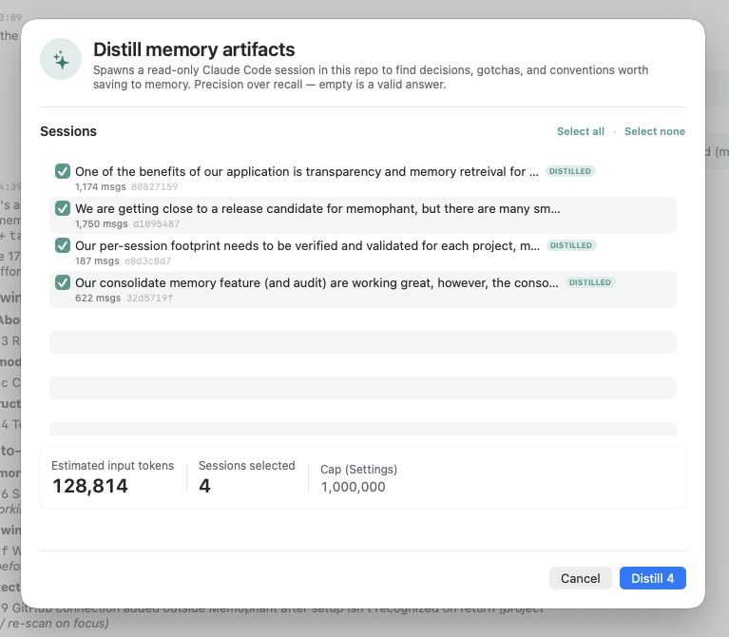Click DISTILLED badge on 'One of the benefits' row

pos(570,171)
